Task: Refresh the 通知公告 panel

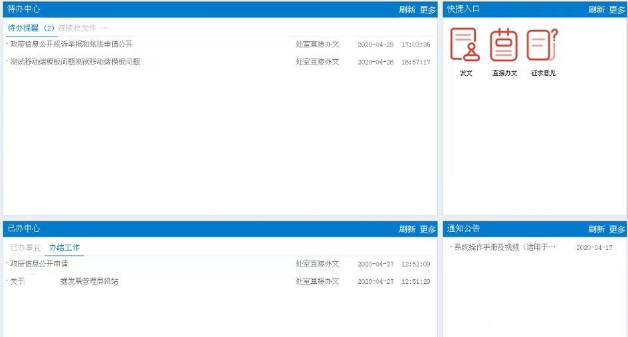Action: click(x=596, y=229)
